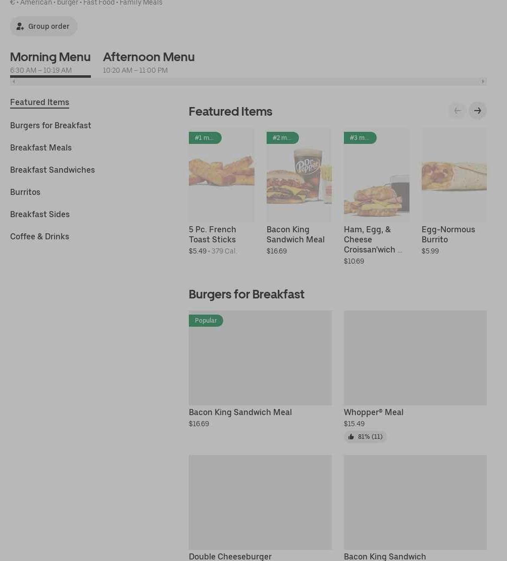Select Burritos in the sidebar

(x=25, y=192)
